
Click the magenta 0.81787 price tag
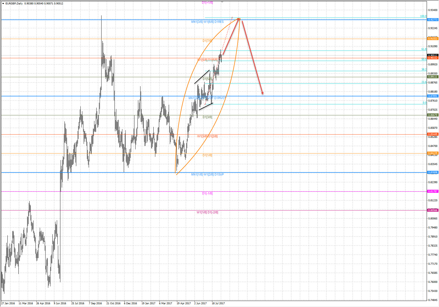(x=433, y=191)
